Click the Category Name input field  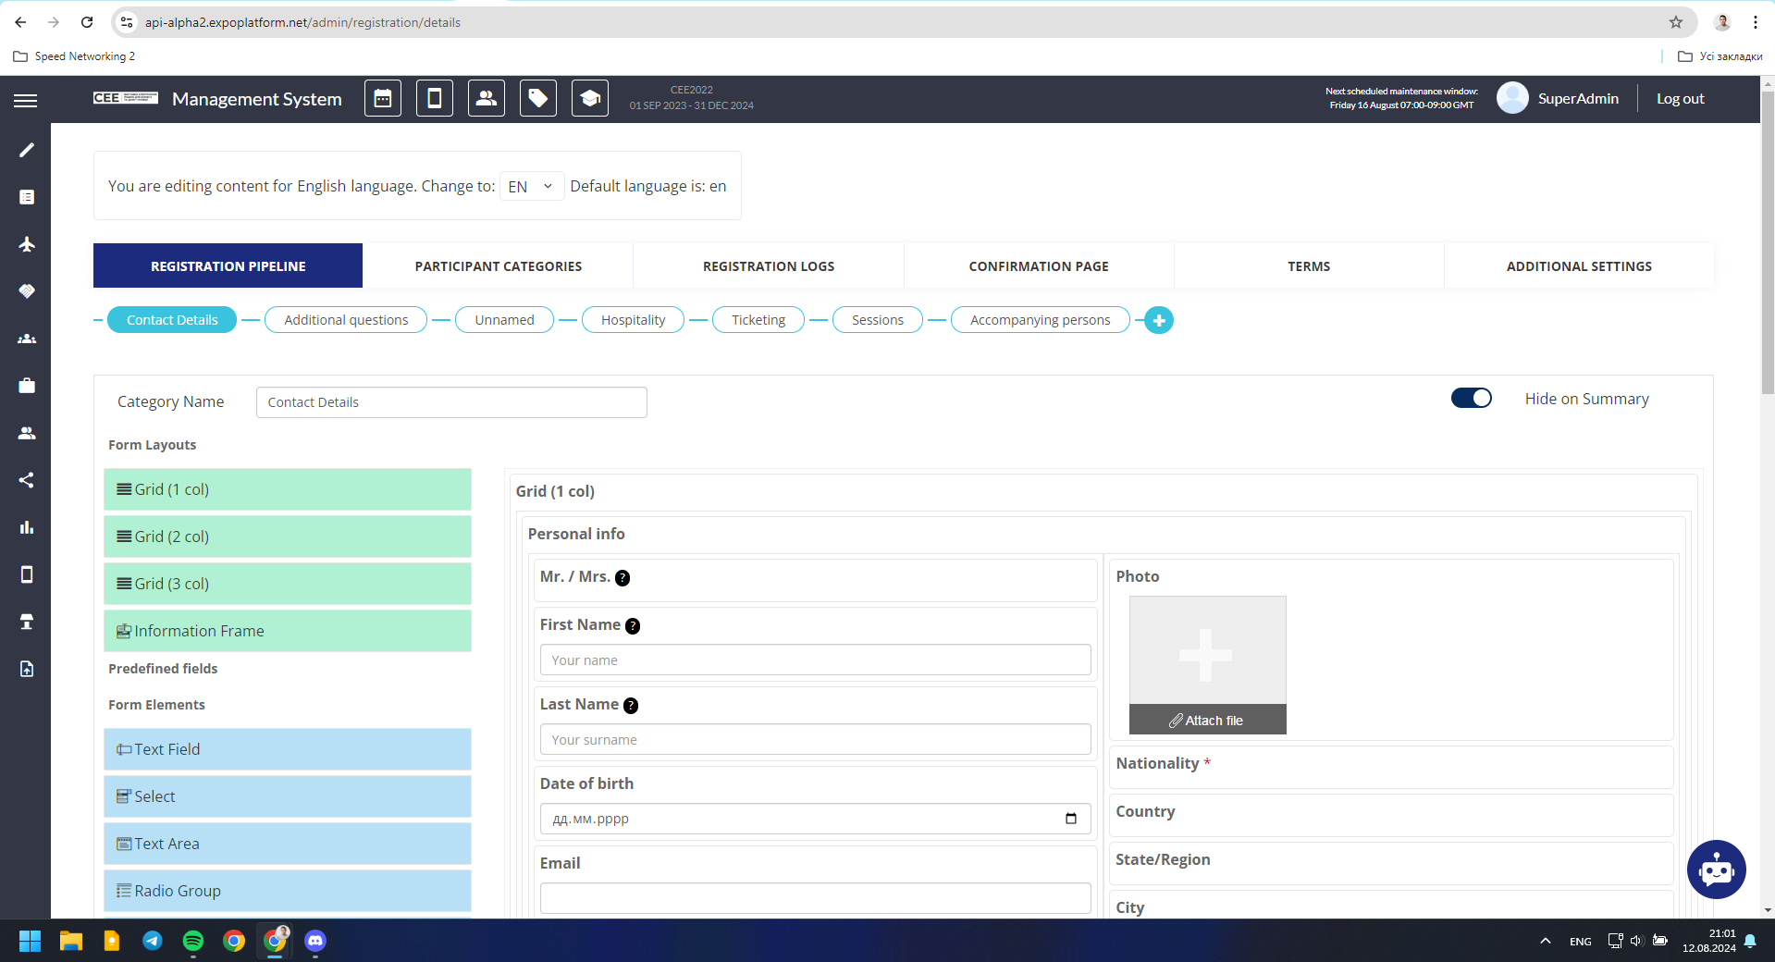point(451,402)
